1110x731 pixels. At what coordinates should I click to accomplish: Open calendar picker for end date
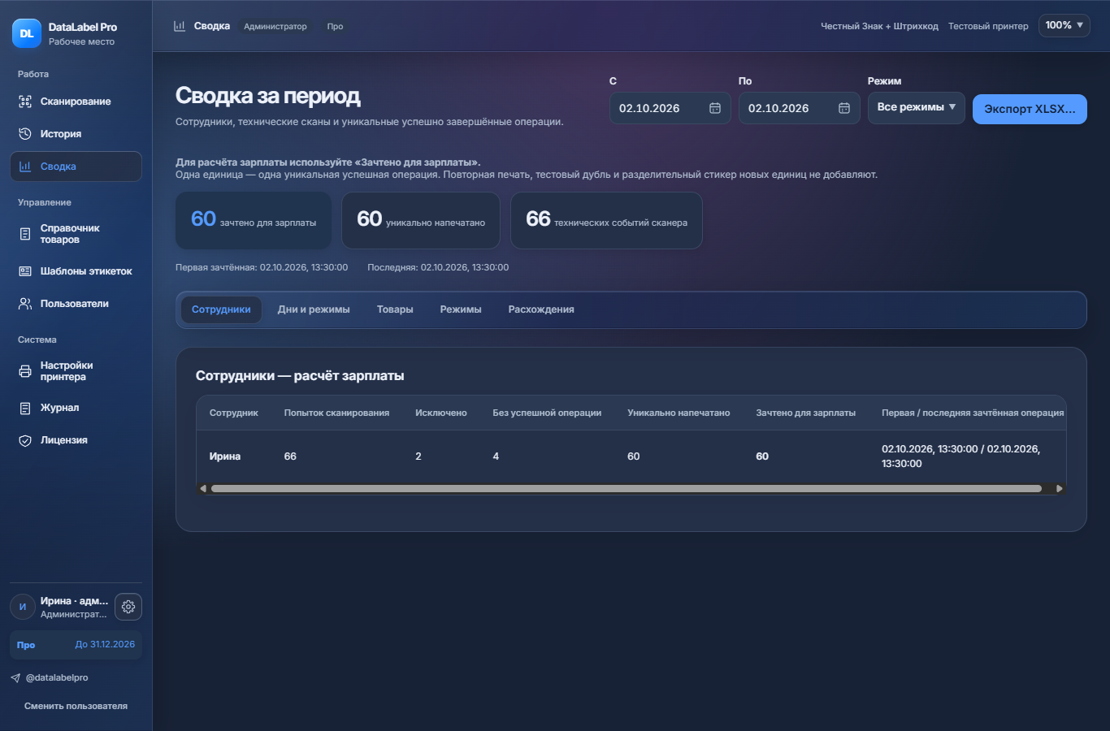pyautogui.click(x=844, y=108)
